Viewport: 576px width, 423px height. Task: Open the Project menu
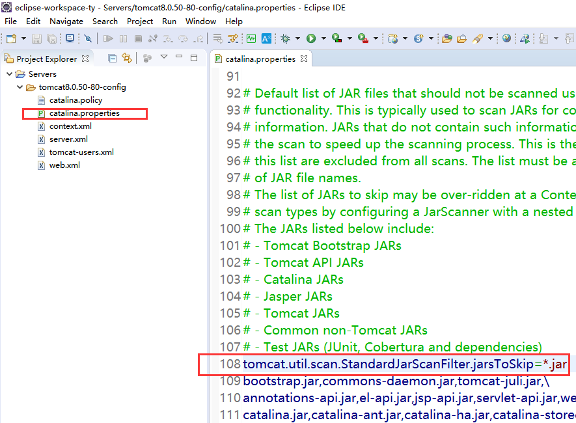tap(140, 21)
